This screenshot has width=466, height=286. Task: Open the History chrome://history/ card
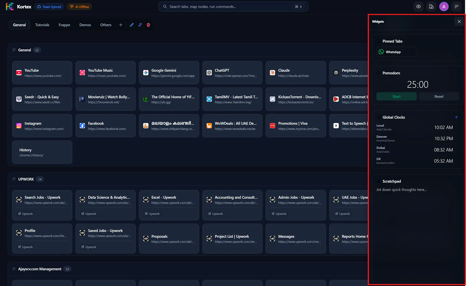(42, 152)
